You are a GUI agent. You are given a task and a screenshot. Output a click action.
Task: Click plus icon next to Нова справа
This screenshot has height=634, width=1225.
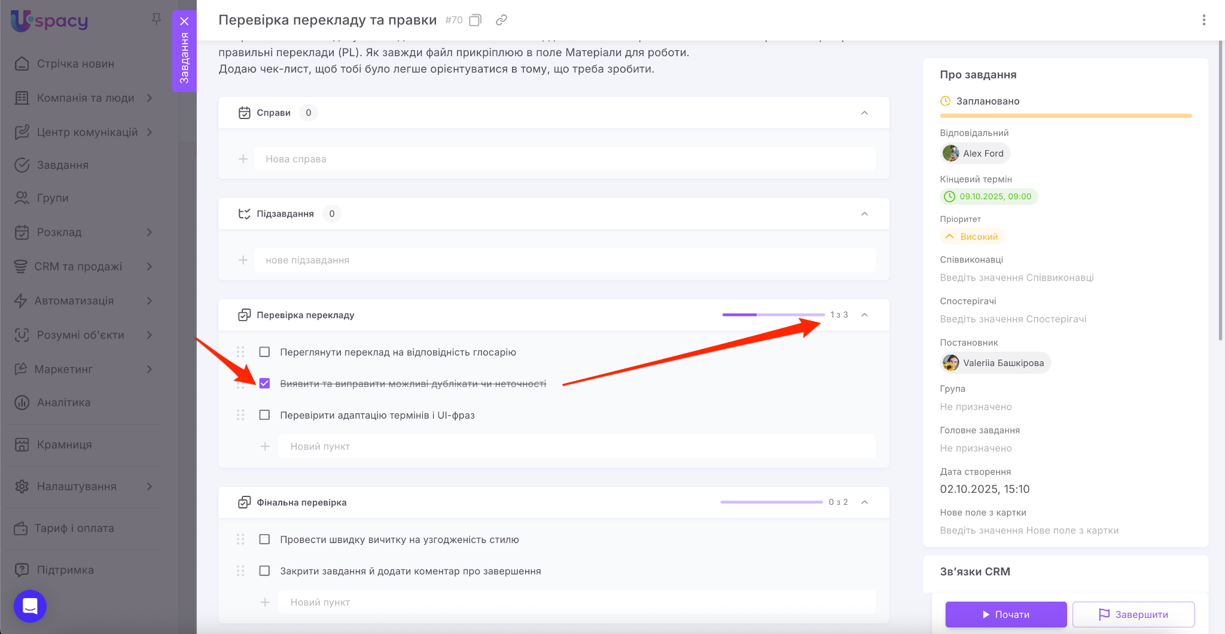(243, 159)
